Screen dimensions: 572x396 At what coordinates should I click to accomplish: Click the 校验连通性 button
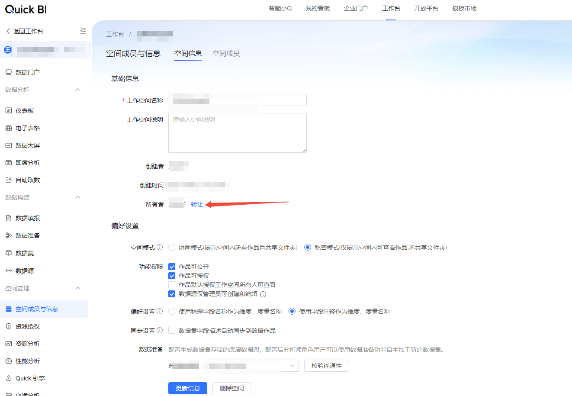[327, 366]
